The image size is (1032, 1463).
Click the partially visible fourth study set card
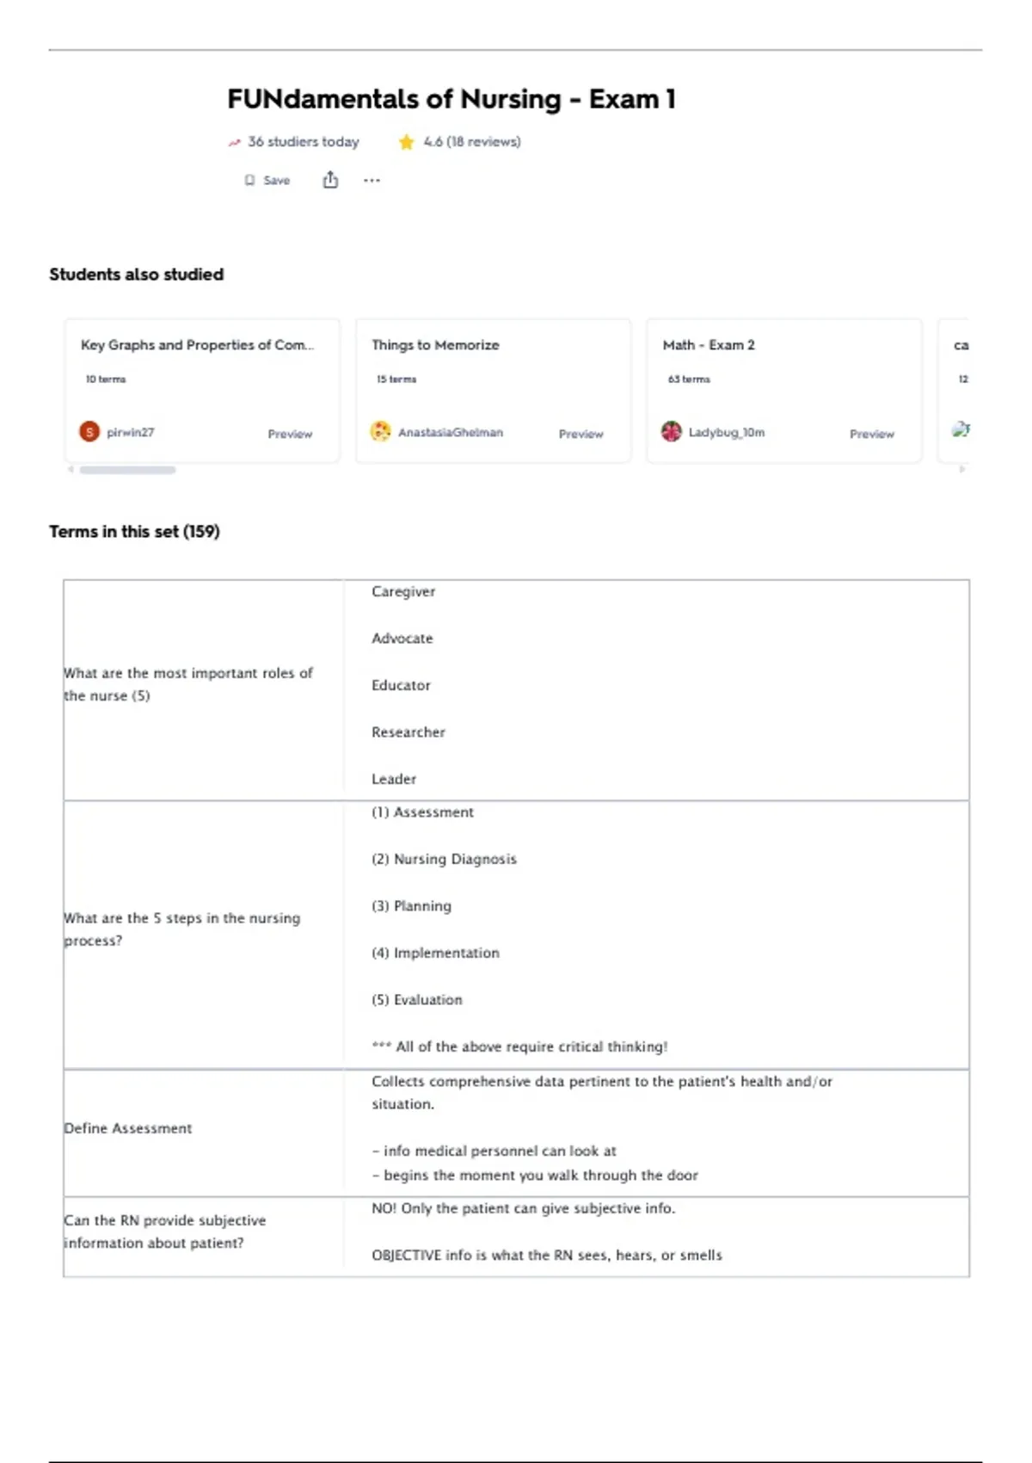coord(955,391)
